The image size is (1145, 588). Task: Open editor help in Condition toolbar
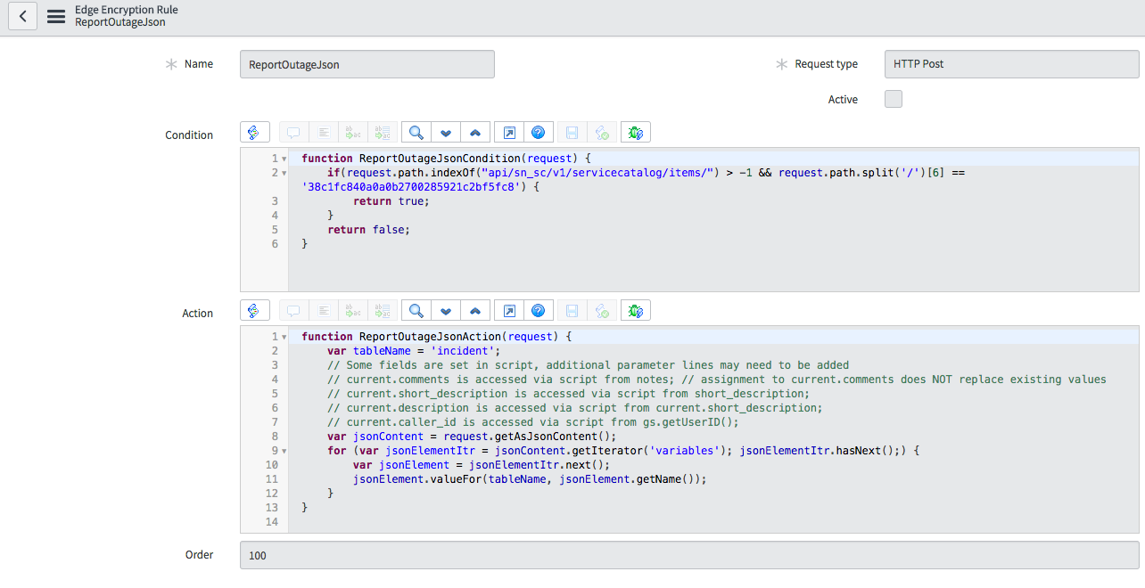[539, 133]
